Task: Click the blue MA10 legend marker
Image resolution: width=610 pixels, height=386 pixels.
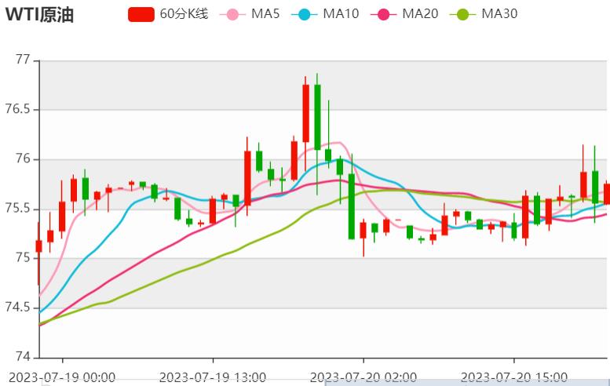Action: click(305, 15)
